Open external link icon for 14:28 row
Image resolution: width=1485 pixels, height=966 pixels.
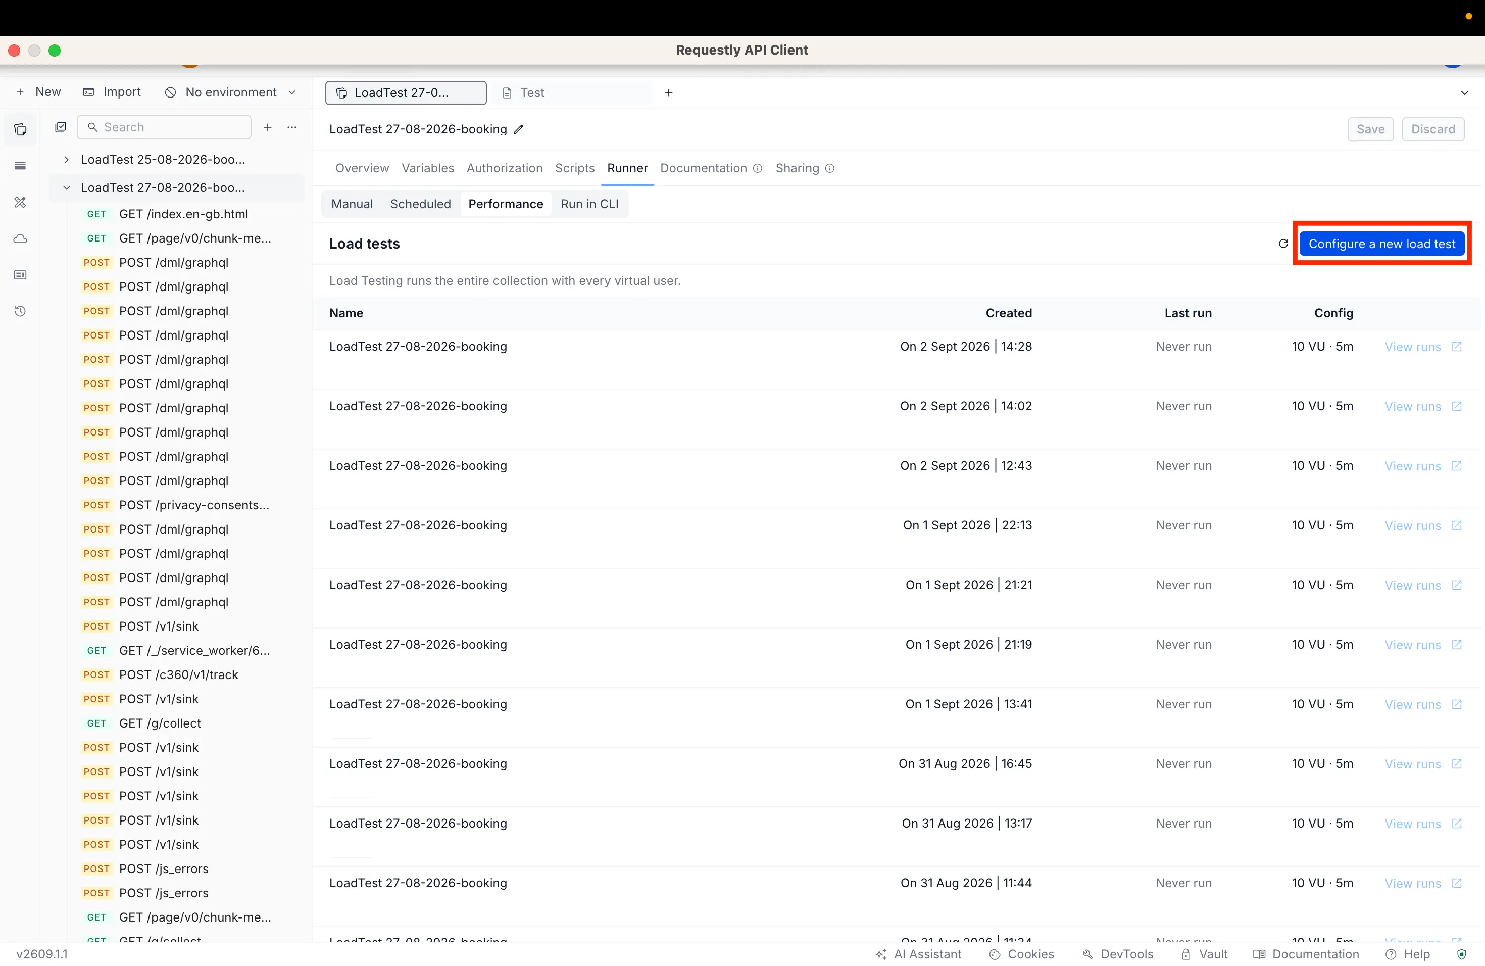(1457, 347)
